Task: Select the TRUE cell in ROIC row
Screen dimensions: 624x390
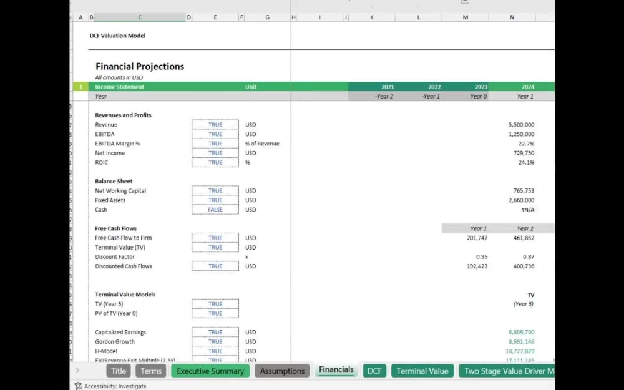Action: click(215, 162)
